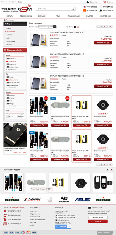Click the account user icon
Viewport: 116px width, 235px height.
tap(88, 2)
